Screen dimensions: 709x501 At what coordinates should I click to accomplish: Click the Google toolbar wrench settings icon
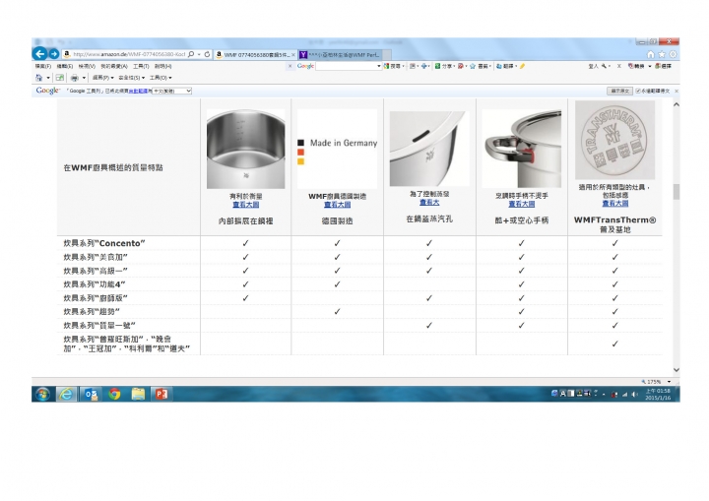point(604,66)
